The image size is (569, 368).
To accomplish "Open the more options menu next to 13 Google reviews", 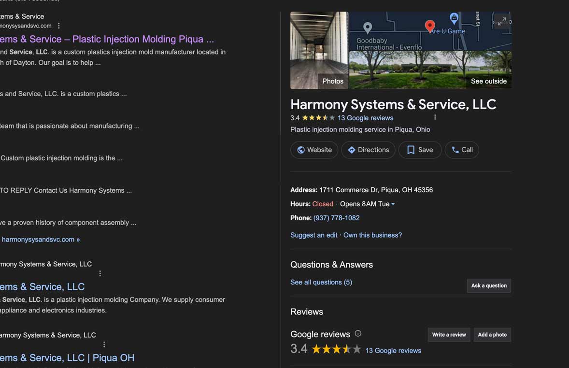I will click(435, 117).
